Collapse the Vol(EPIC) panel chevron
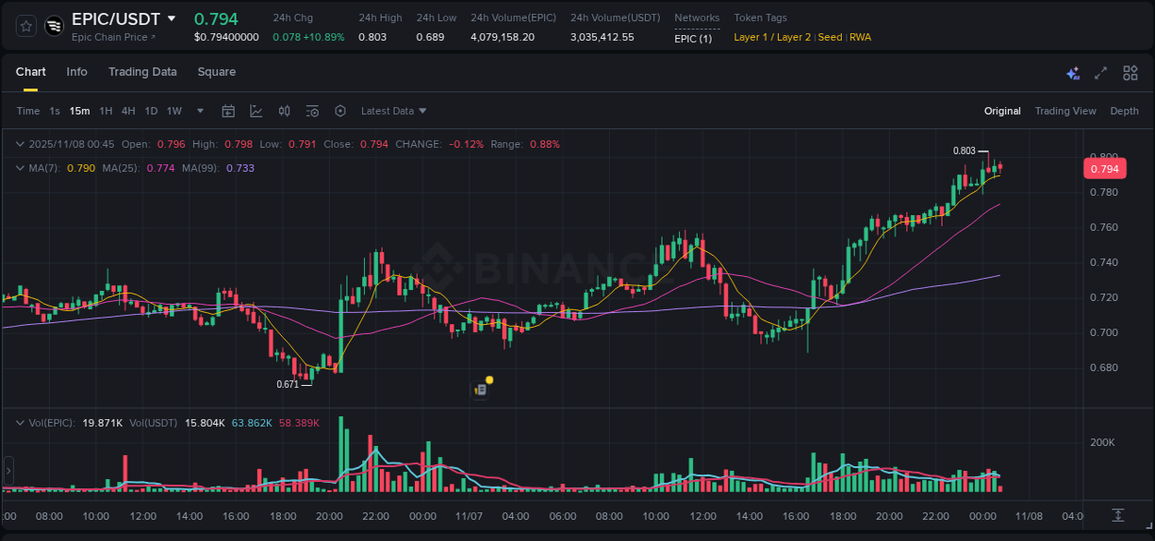The width and height of the screenshot is (1155, 541). tap(18, 422)
